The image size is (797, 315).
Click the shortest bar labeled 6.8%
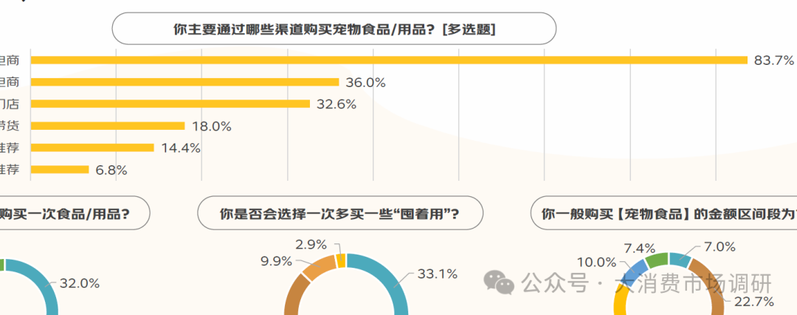tap(59, 170)
